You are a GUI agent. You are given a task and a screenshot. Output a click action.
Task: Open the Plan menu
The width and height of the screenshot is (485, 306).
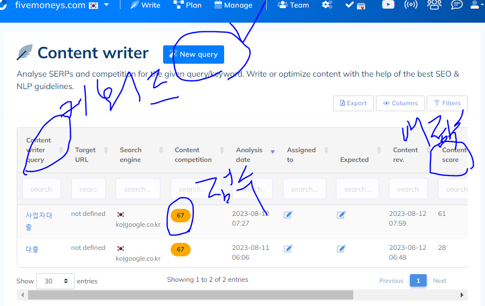coord(187,5)
